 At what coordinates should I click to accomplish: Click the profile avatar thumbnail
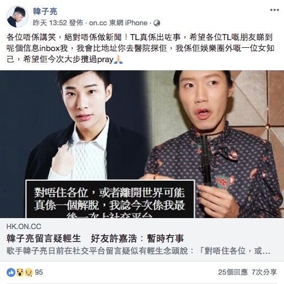pos(18,16)
